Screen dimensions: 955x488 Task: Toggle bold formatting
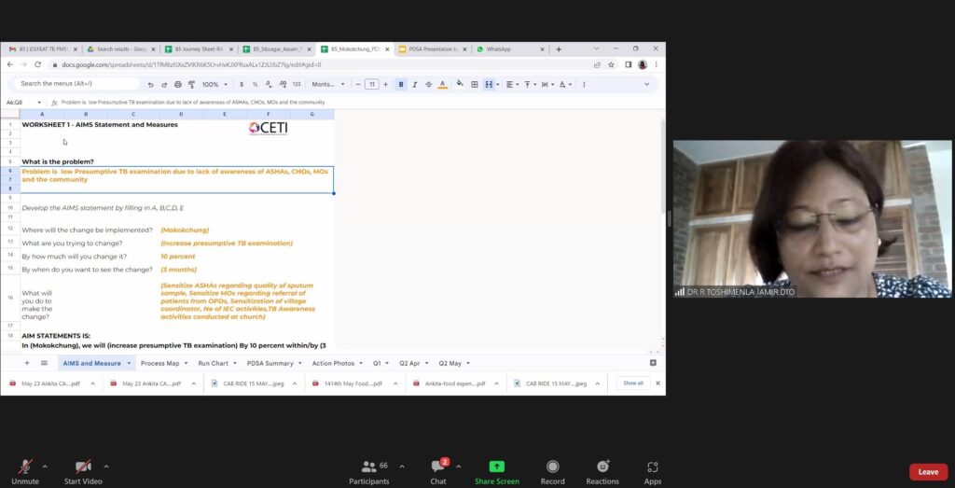pyautogui.click(x=401, y=84)
